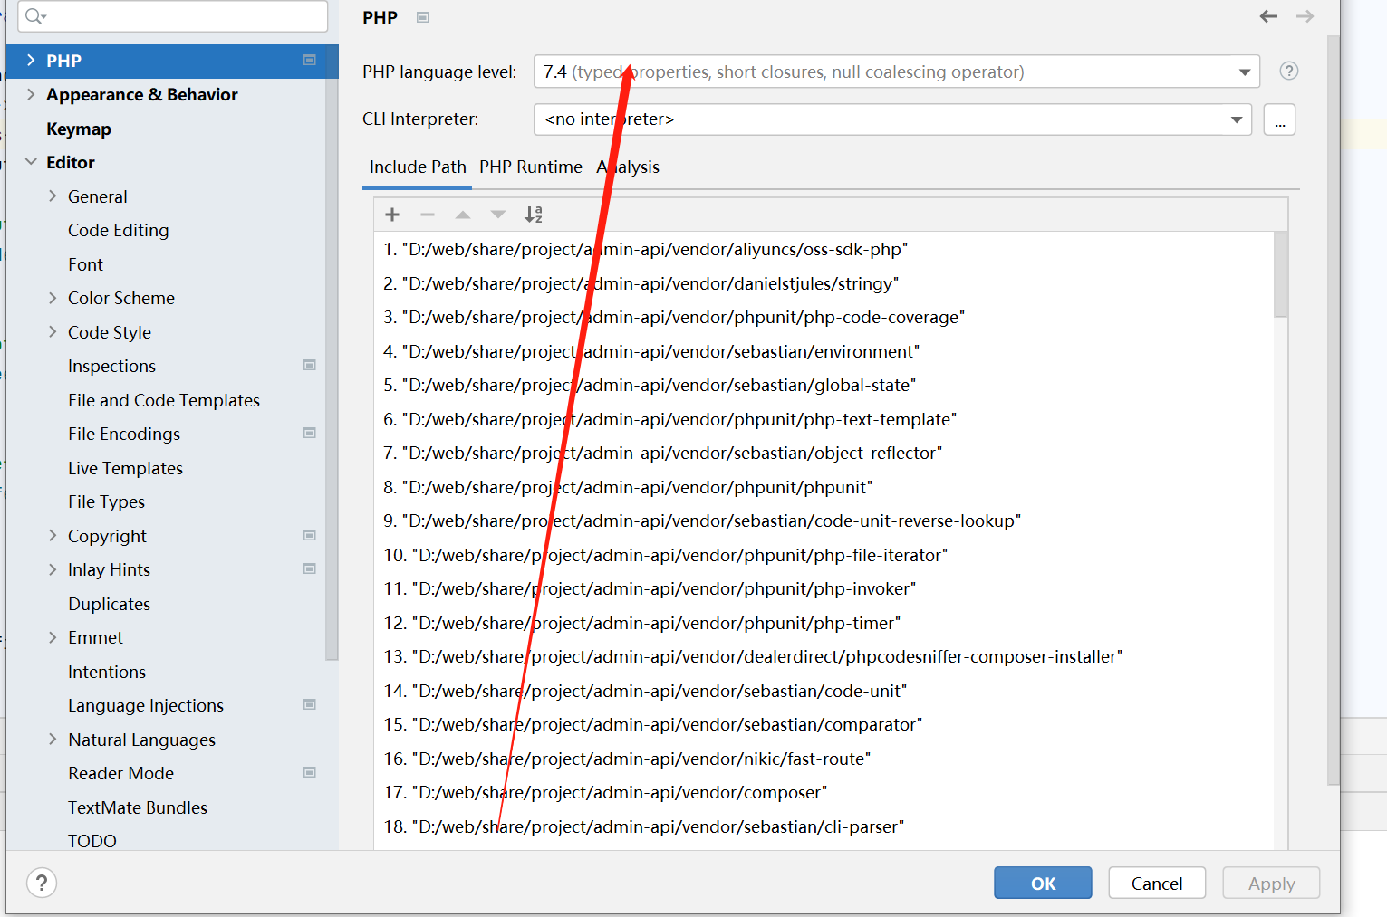Screen dimensions: 1387x917
Task: Open the CLI Interpreter dropdown
Action: (1237, 119)
